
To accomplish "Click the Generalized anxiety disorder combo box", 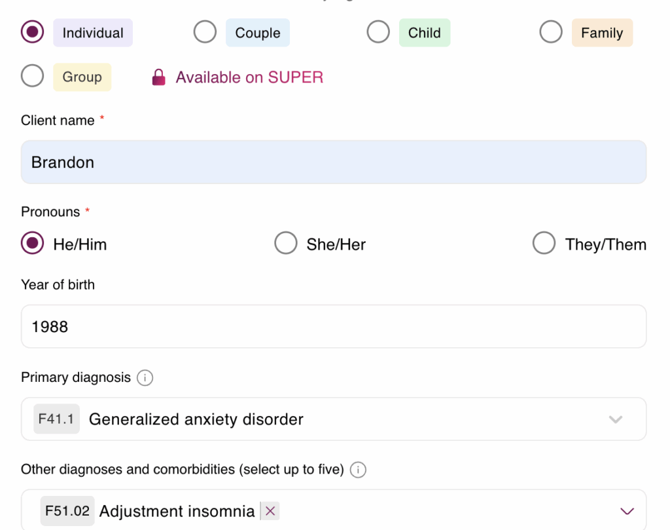I will [x=334, y=419].
